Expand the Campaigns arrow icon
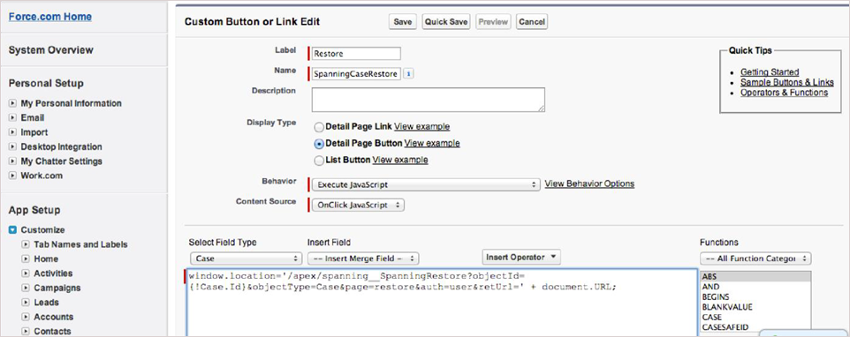This screenshot has width=850, height=337. pyautogui.click(x=26, y=288)
